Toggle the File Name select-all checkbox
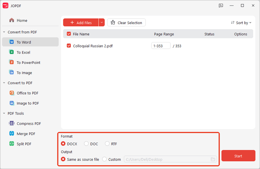Screen dimensions: 260x169 point(69,34)
